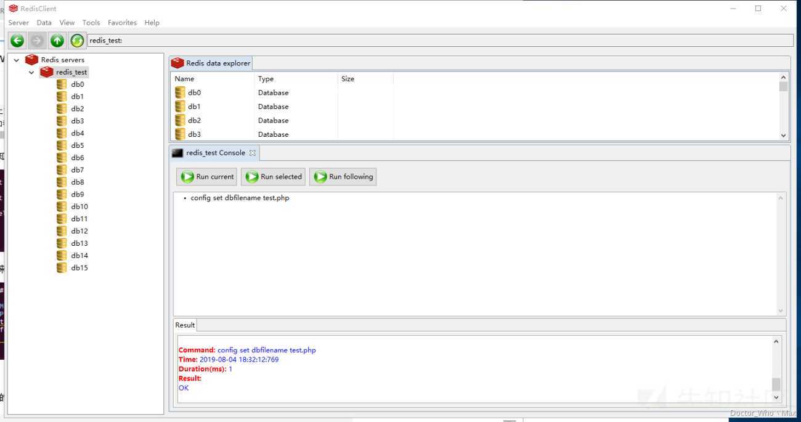Viewport: 801px width, 422px height.
Task: Collapse the redis_test server node
Action: 31,73
